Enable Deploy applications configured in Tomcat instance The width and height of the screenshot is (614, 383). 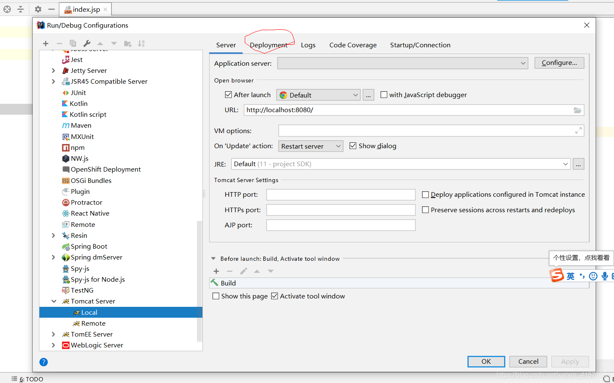click(425, 195)
